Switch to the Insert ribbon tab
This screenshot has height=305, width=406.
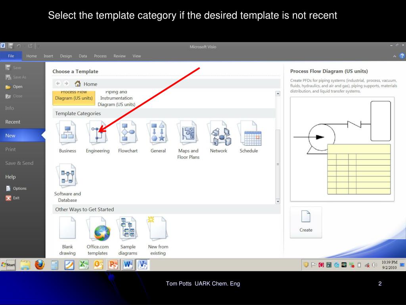click(x=48, y=56)
